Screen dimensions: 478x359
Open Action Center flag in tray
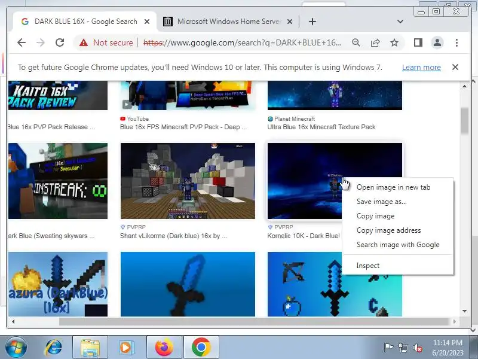click(x=388, y=348)
